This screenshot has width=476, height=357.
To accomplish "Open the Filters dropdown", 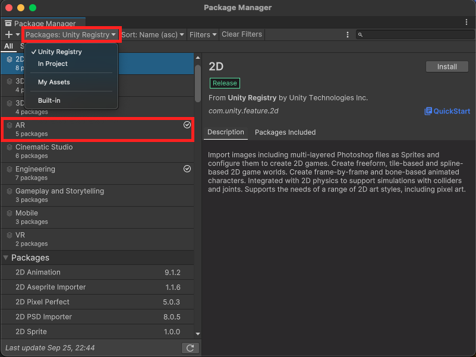I will pos(203,35).
